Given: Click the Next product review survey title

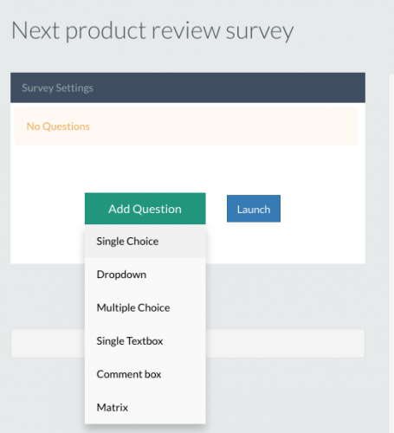Looking at the screenshot, I should [x=152, y=31].
